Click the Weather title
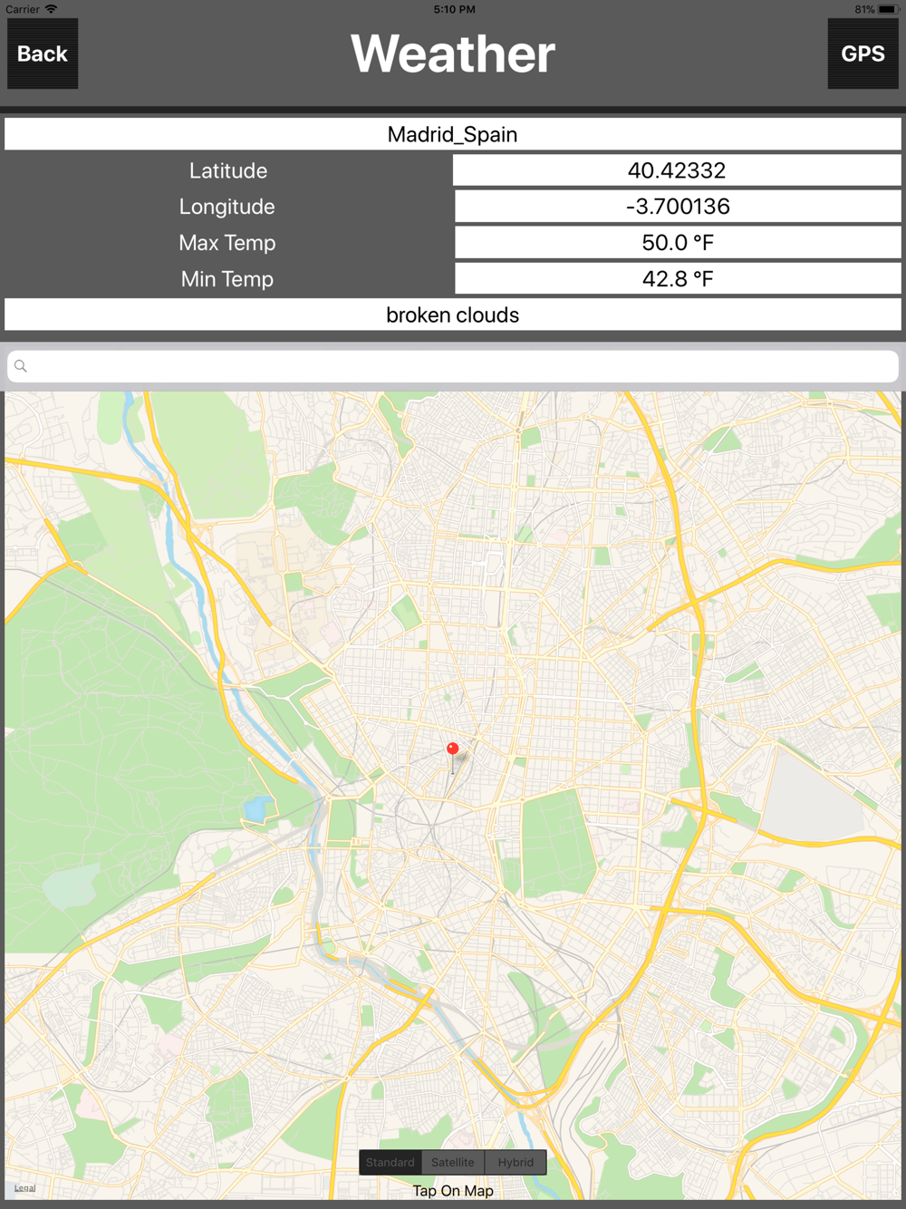Screen dimensions: 906x1209 (x=453, y=53)
